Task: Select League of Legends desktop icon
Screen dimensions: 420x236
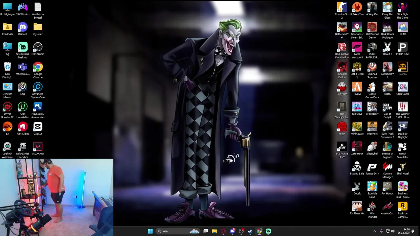Action: point(388,150)
